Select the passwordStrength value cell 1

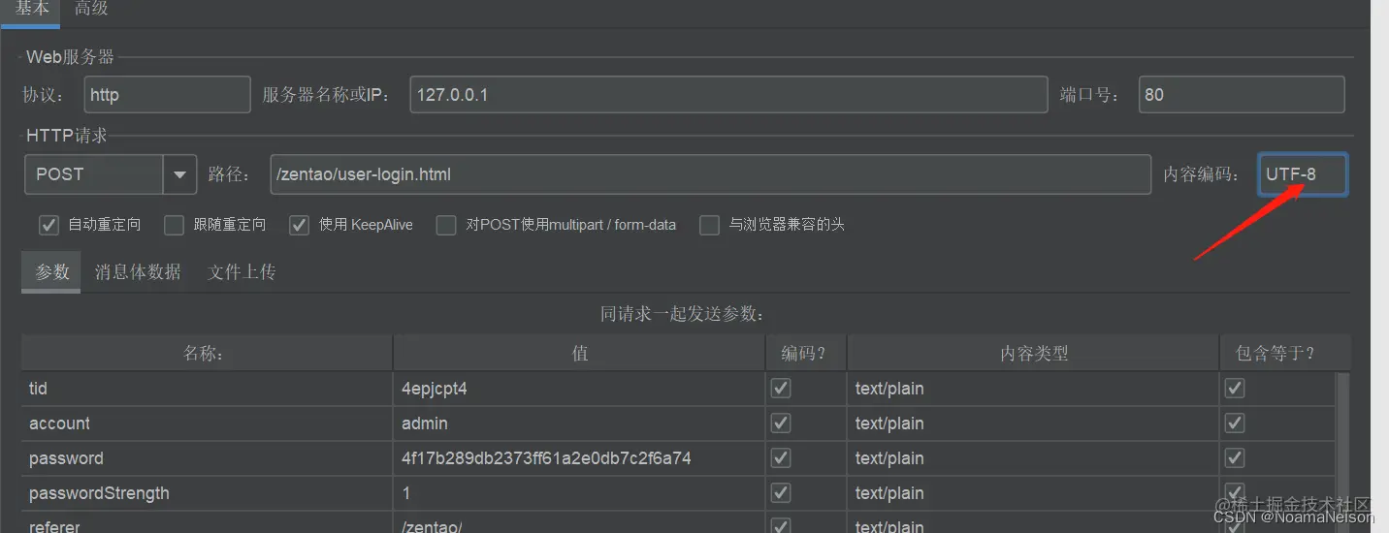(x=579, y=493)
